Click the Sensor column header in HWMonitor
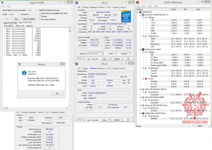This screenshot has height=150, width=212. (x=153, y=9)
